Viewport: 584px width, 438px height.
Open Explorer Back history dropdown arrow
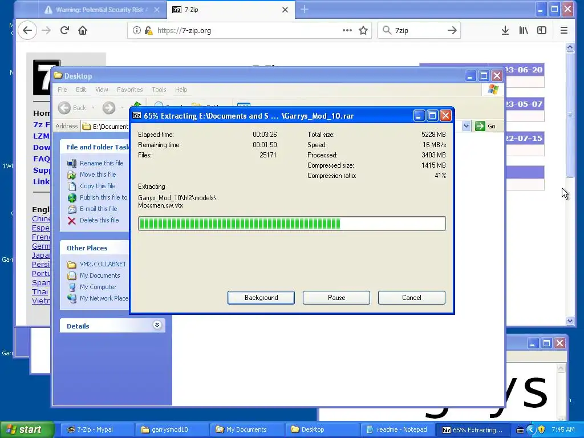click(x=93, y=108)
